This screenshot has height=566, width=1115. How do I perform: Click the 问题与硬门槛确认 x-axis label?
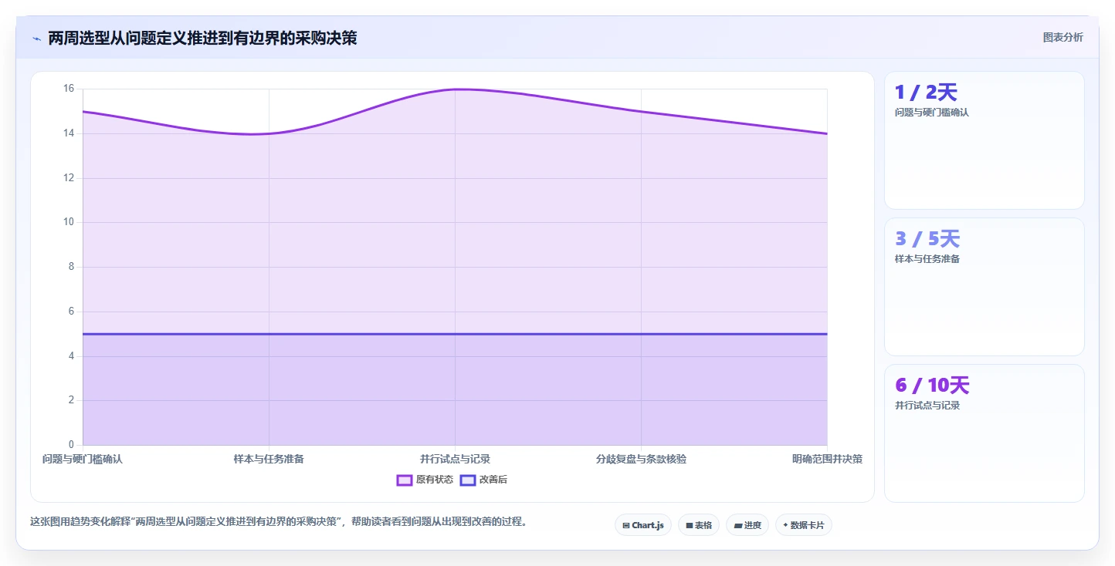click(83, 459)
